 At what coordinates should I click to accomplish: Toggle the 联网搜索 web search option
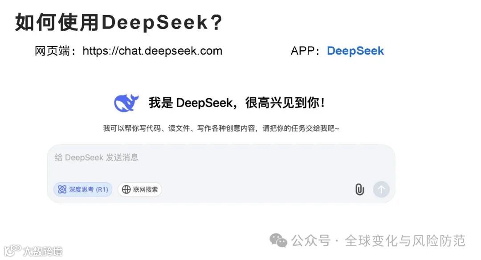pos(140,190)
